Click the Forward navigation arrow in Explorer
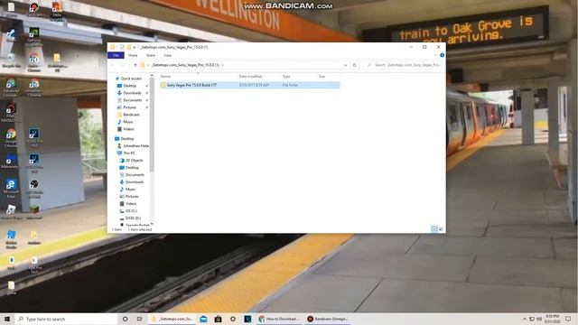The width and height of the screenshot is (578, 325). click(123, 65)
